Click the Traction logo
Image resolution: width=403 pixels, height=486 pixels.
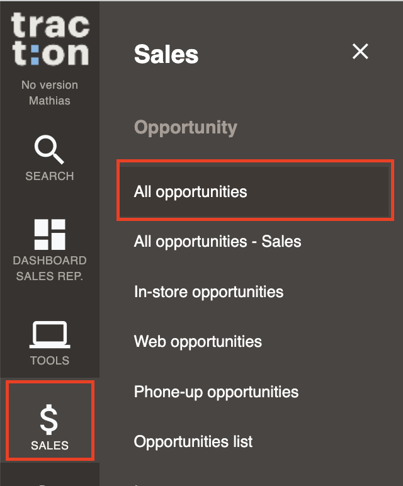click(x=50, y=39)
